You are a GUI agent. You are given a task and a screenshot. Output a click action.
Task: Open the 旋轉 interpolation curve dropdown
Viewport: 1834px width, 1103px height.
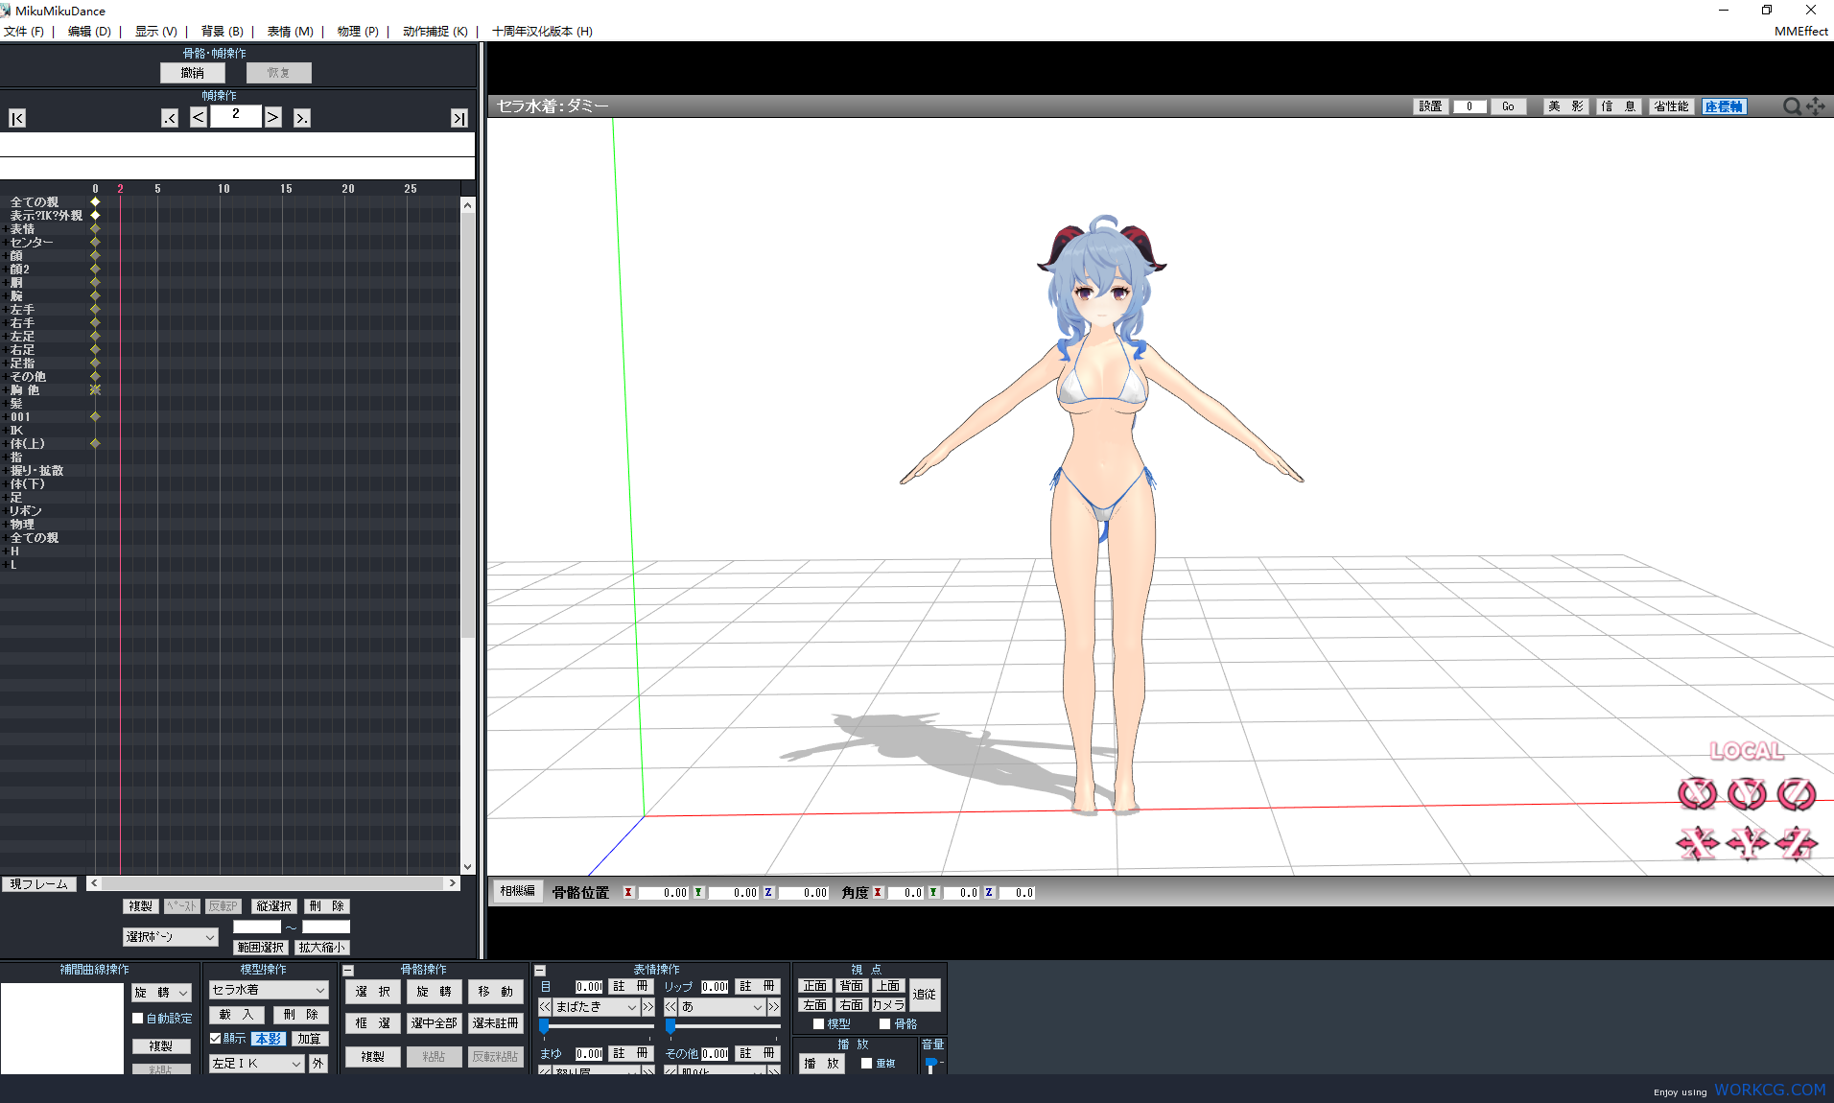click(162, 993)
